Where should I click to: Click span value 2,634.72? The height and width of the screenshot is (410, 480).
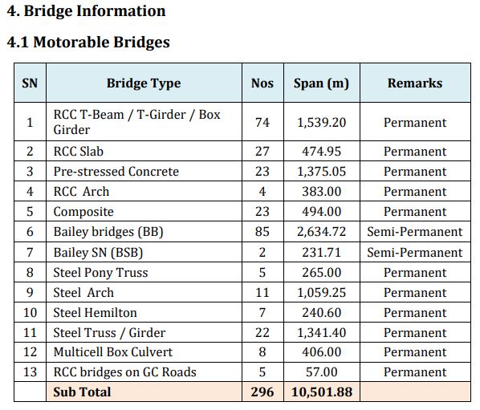321,232
